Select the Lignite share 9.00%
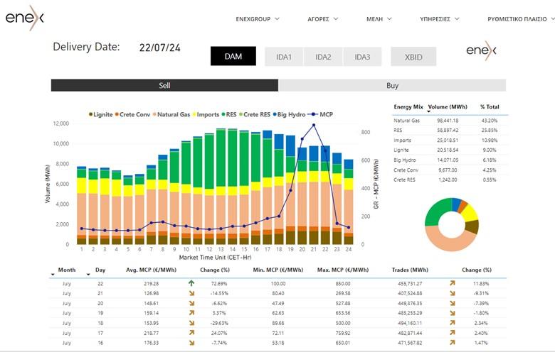Viewport: 555px width, 352px height. click(490, 150)
